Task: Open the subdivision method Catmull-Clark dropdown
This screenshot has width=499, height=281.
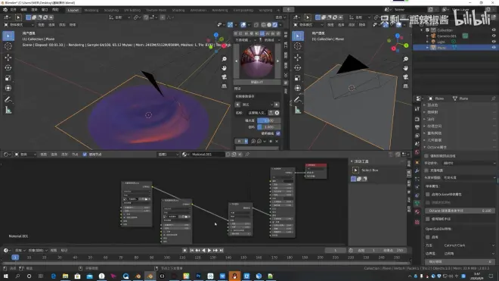Action: point(469,245)
